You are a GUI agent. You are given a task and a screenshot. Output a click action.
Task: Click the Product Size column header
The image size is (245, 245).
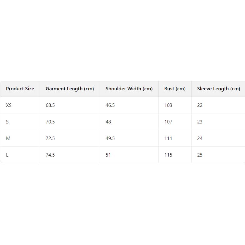pyautogui.click(x=20, y=89)
